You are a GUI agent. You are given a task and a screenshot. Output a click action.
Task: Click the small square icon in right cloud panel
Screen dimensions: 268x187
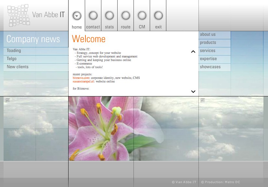[x=202, y=100]
